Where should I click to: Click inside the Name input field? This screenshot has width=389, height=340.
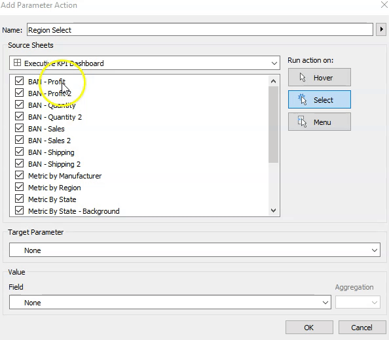pyautogui.click(x=200, y=29)
